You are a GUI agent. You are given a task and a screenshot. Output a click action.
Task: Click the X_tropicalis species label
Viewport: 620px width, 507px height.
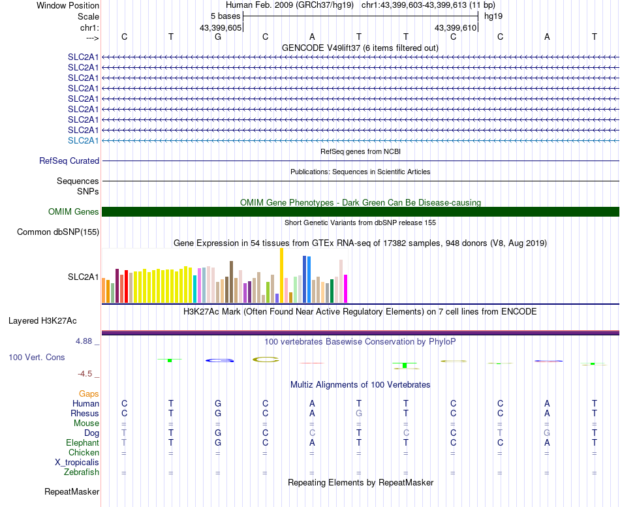click(x=77, y=463)
